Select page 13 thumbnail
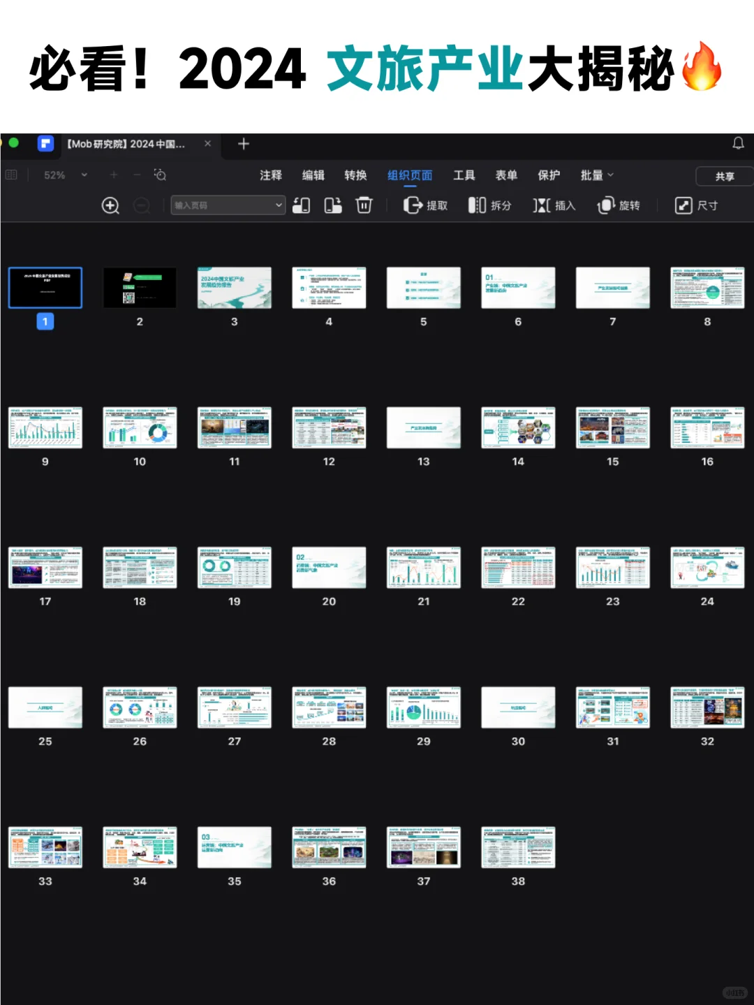 (x=424, y=427)
